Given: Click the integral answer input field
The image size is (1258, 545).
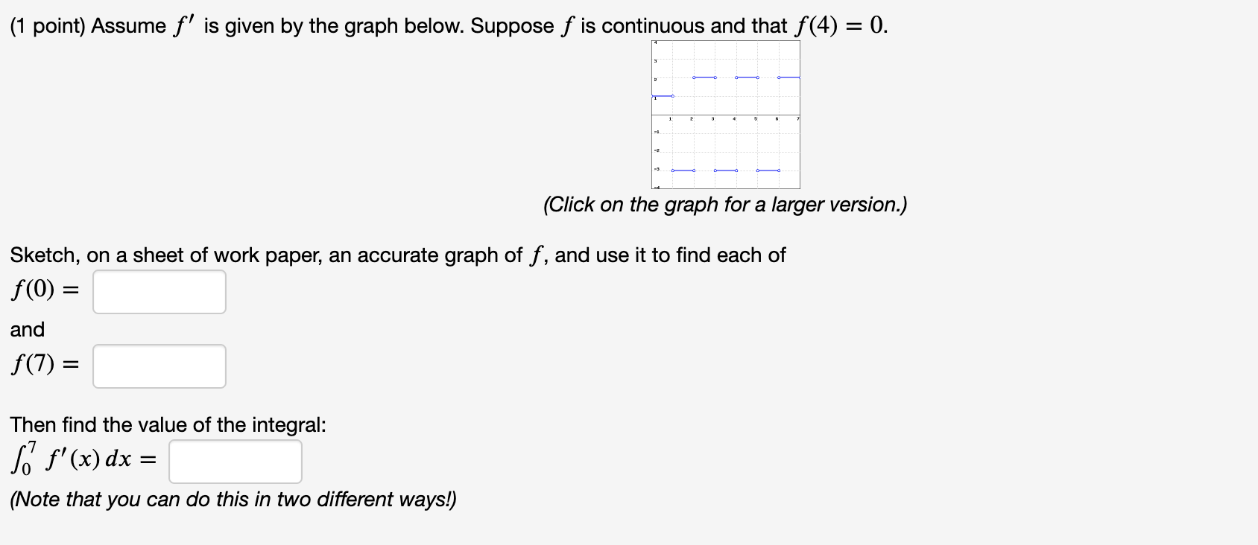Looking at the screenshot, I should [235, 461].
